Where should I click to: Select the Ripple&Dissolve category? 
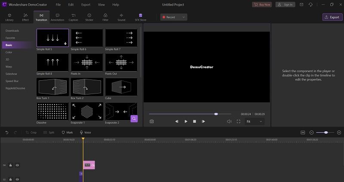click(15, 88)
